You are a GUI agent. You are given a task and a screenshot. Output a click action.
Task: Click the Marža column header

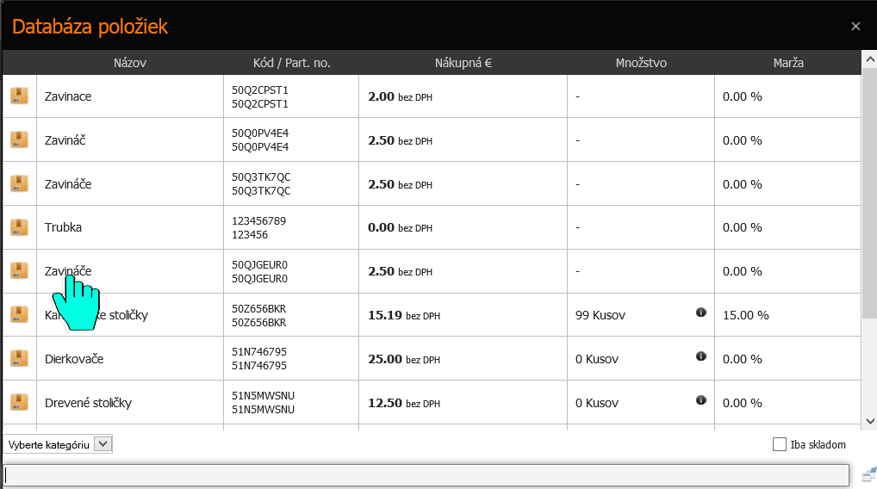tap(788, 63)
